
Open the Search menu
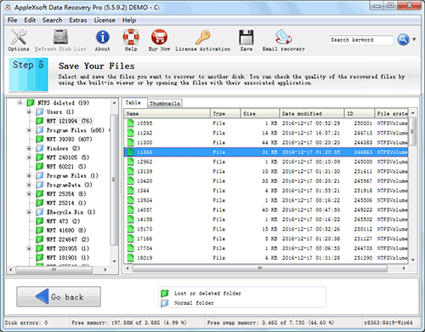coord(52,20)
